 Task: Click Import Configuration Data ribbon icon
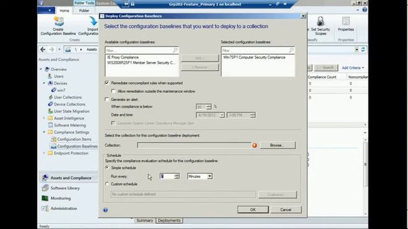(93, 22)
